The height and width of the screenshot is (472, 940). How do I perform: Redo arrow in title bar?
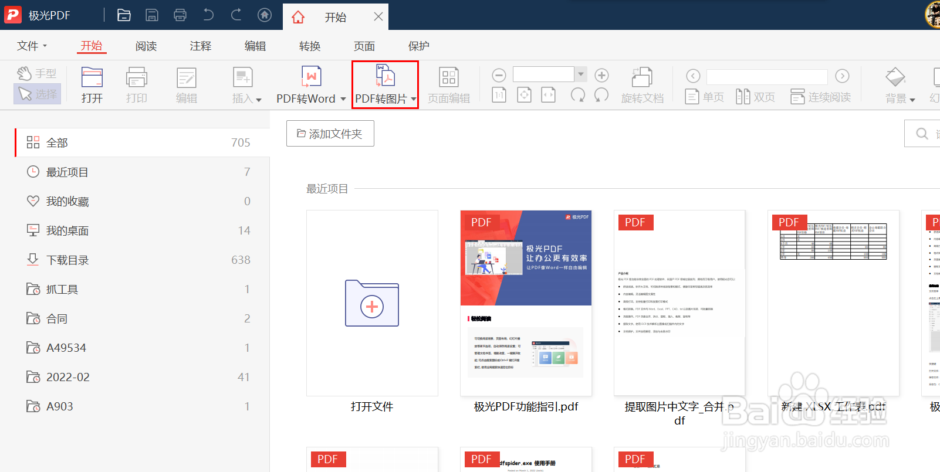pyautogui.click(x=236, y=15)
